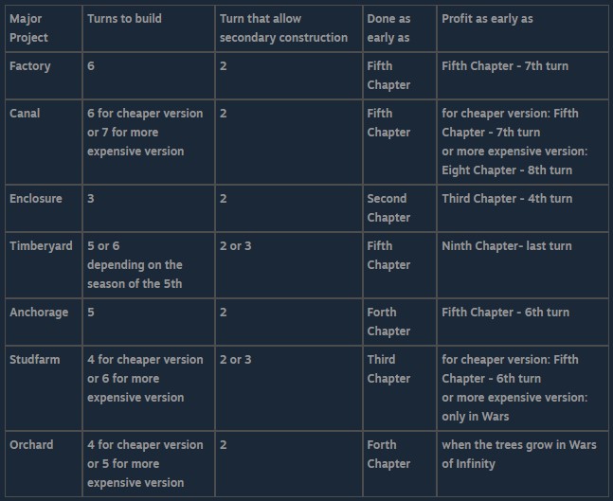Click the "Turn that allow secondary construction" header
This screenshot has height=501, width=613.
[283, 28]
